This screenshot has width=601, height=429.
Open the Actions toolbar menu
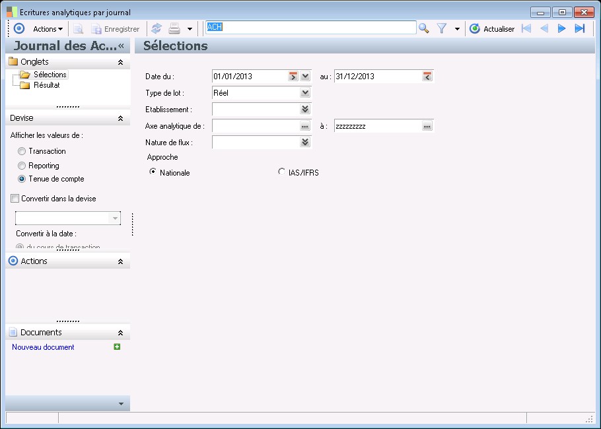pos(48,29)
